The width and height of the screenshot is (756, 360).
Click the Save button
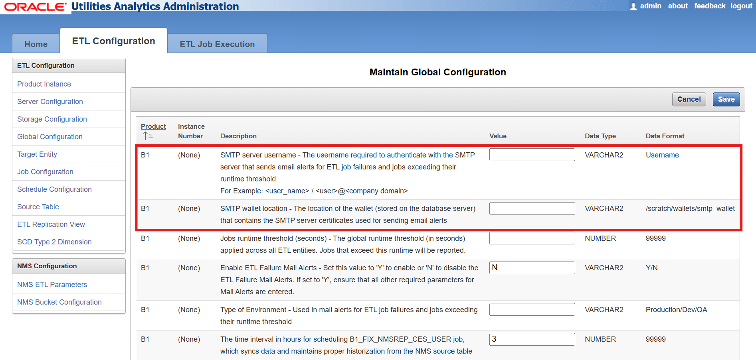click(x=726, y=99)
